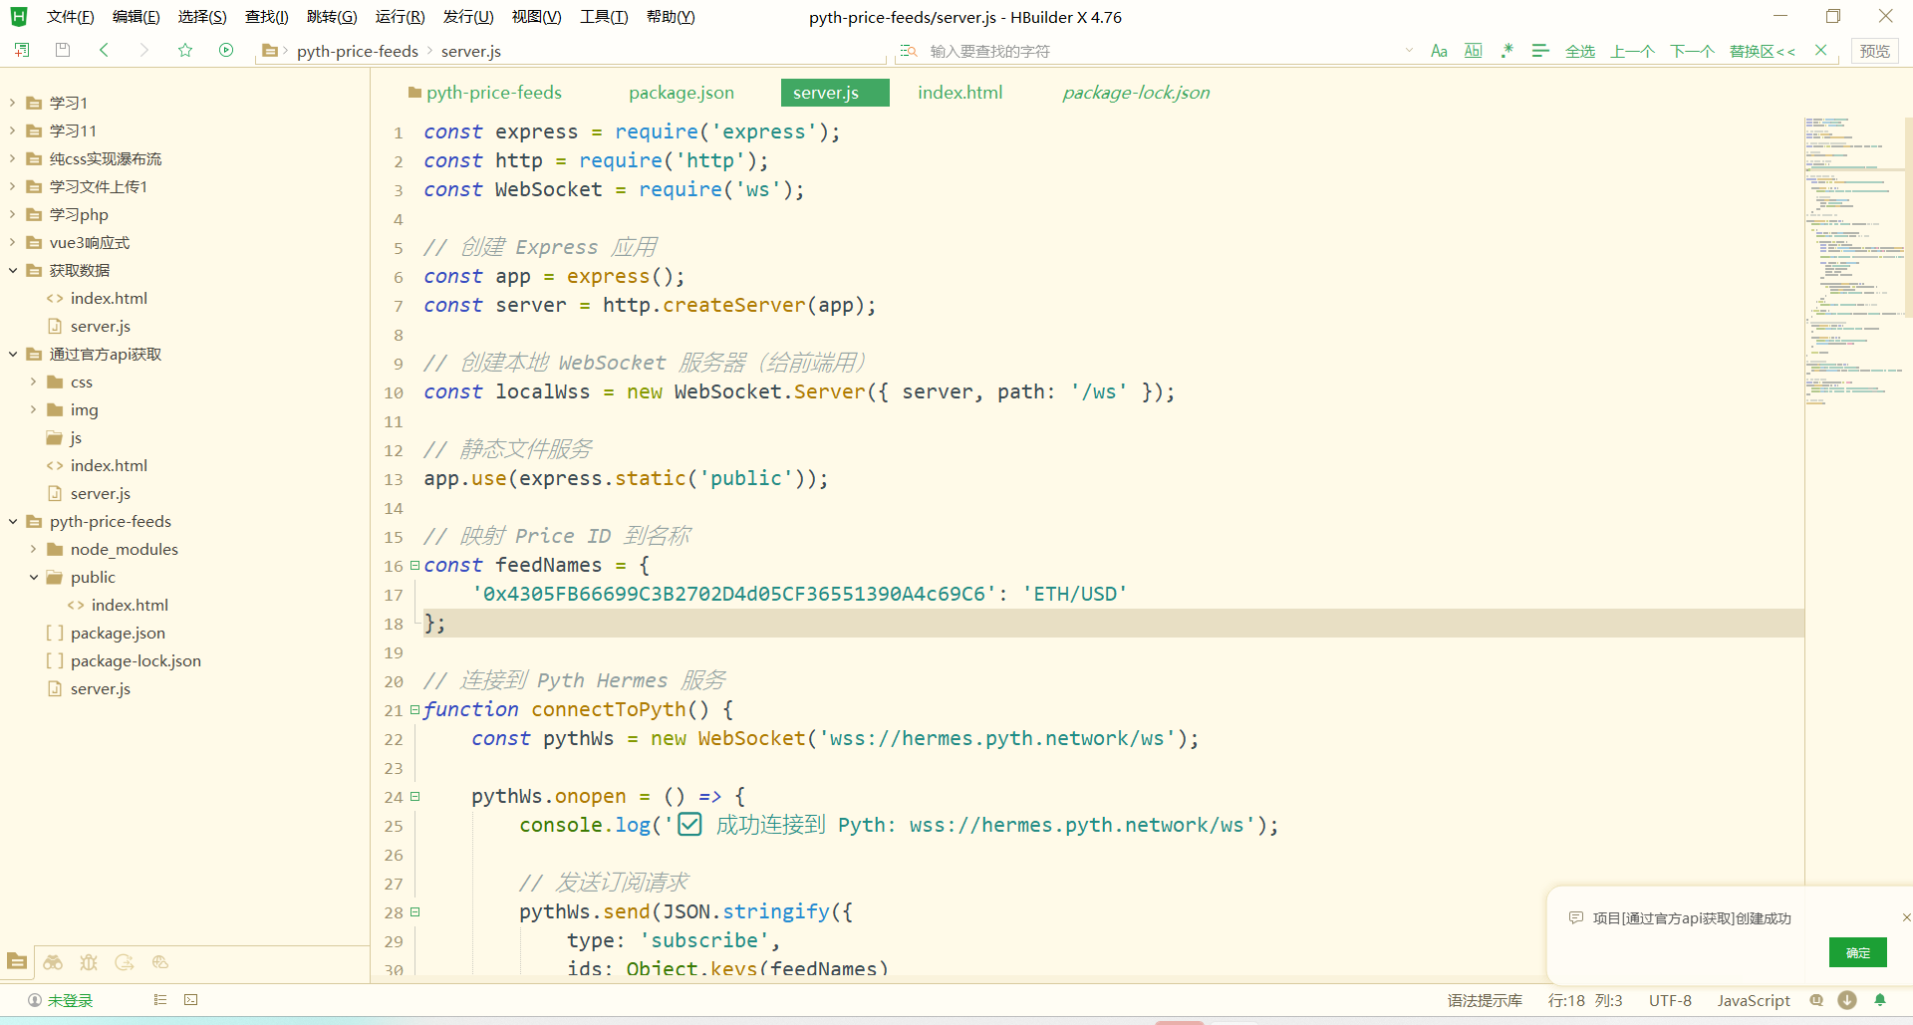Switch to the index.html editor tab

click(x=959, y=93)
